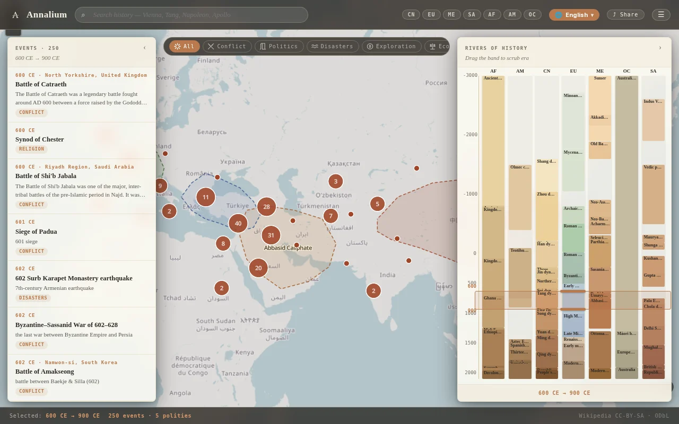Select the Indus Valley band in SA column

point(653,120)
